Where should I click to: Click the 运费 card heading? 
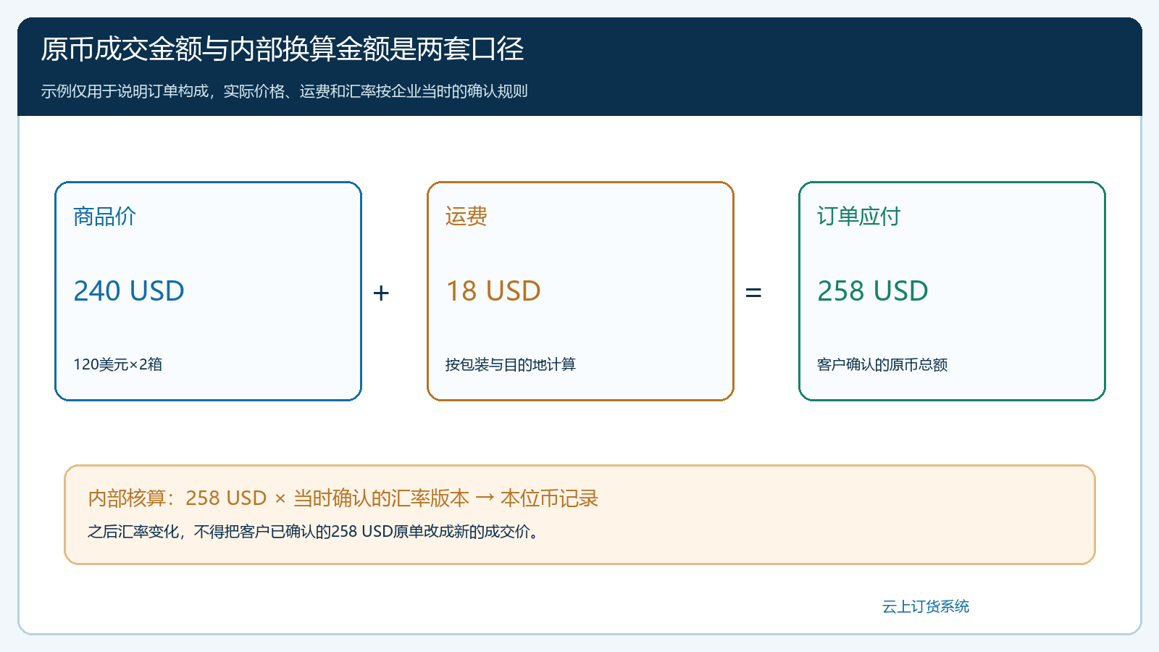pos(466,216)
